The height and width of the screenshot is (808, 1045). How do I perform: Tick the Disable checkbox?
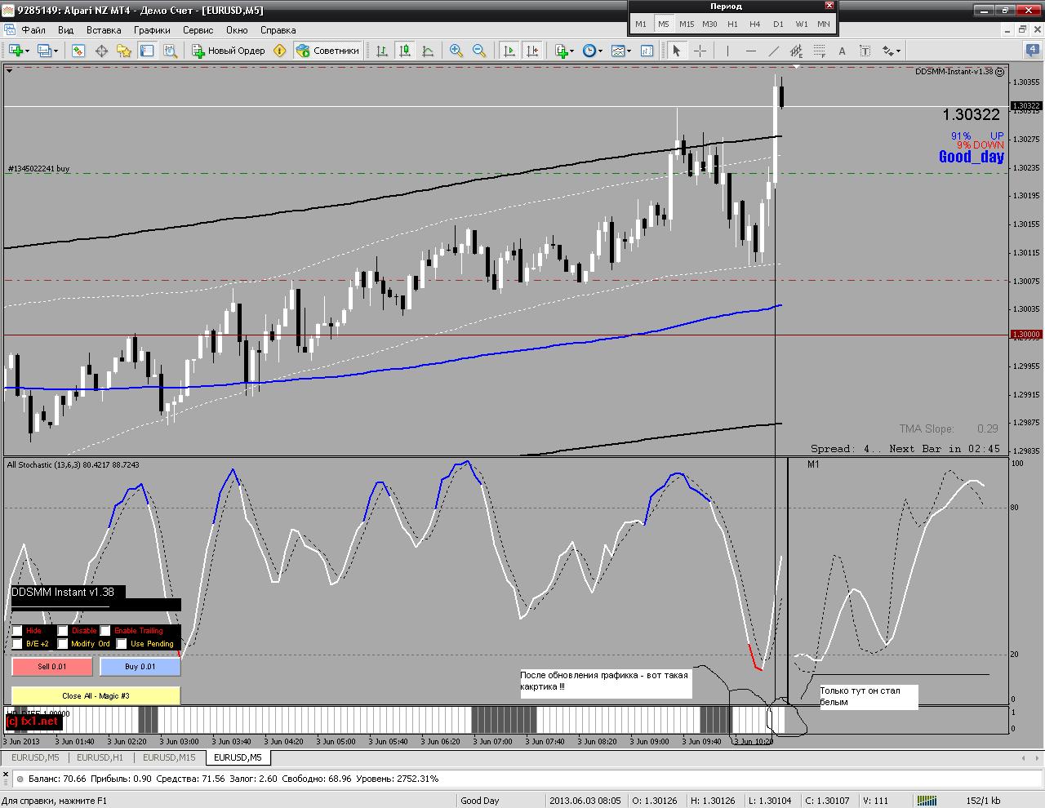(63, 631)
